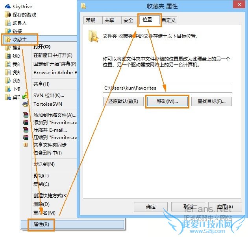Click the SVN checkout icon in the context menu
Screen dimensions: 248x237
click(x=25, y=96)
